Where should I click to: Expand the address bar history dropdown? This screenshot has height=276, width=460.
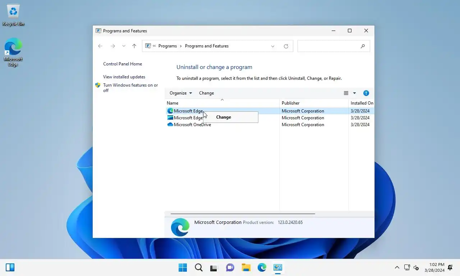tap(273, 46)
